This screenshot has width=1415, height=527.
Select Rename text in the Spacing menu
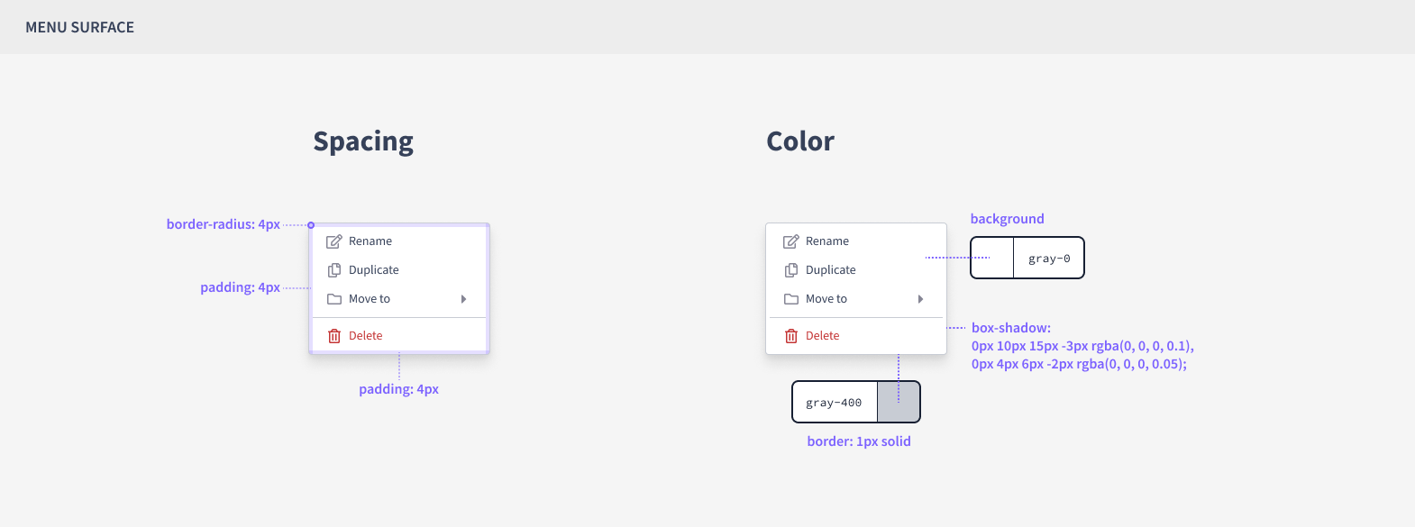[370, 241]
